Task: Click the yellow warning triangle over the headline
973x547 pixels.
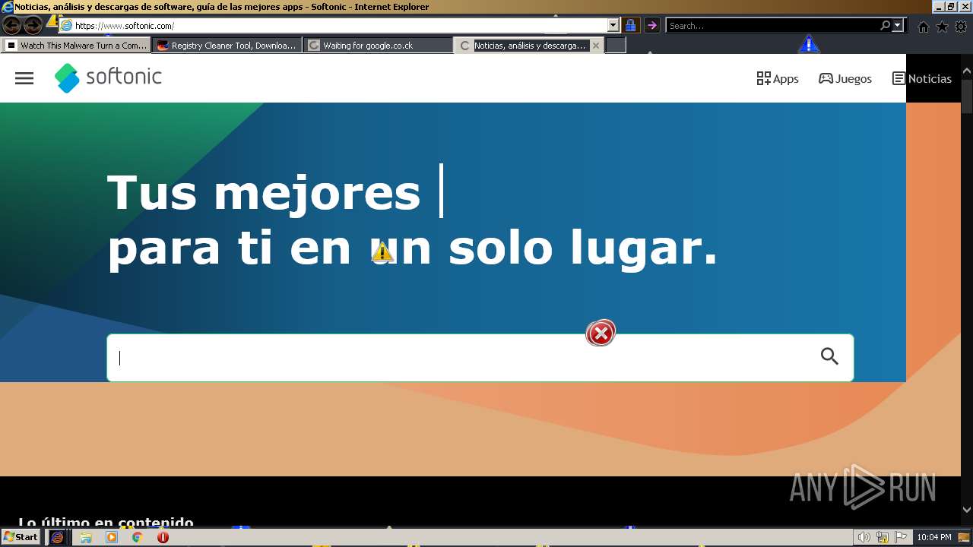Action: pos(382,251)
